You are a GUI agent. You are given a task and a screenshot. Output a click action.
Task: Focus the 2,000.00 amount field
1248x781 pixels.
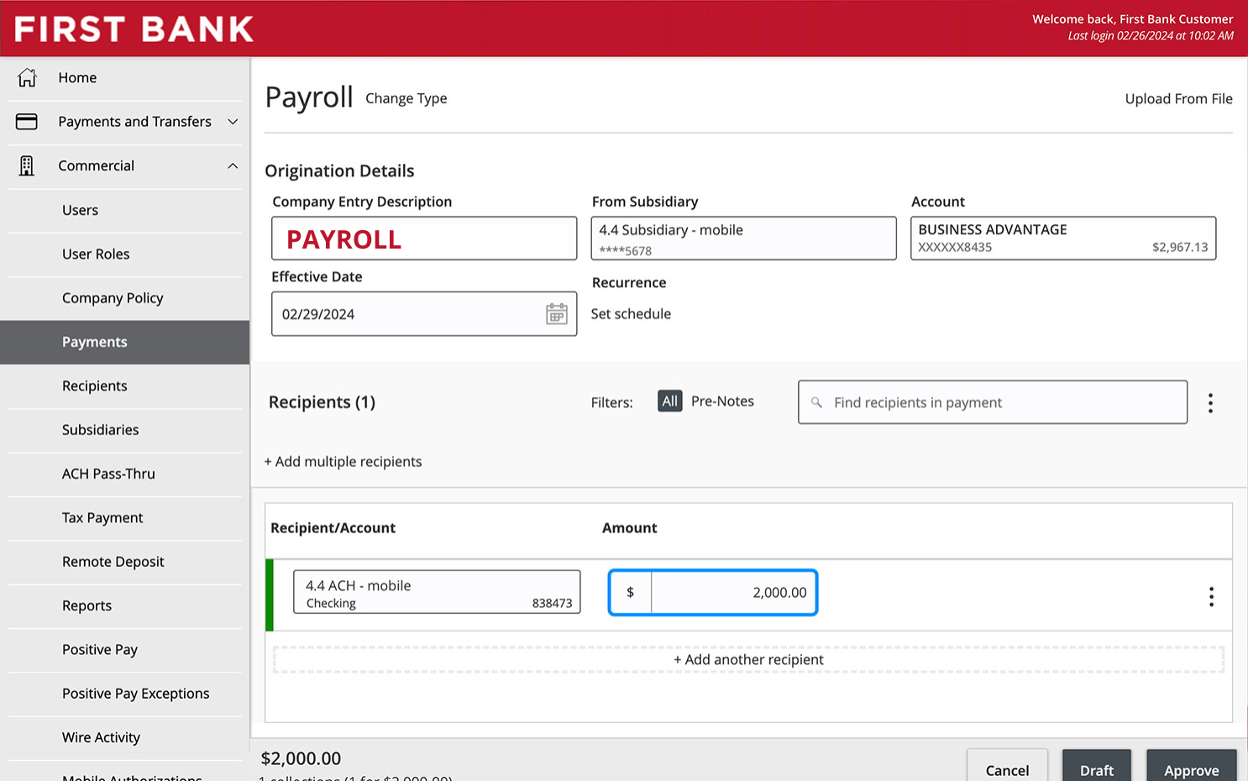coord(713,592)
